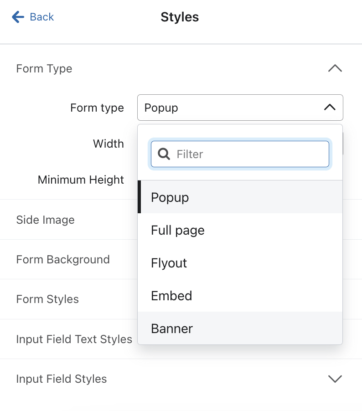
Task: Click the blue back arrow icon
Action: [x=16, y=17]
